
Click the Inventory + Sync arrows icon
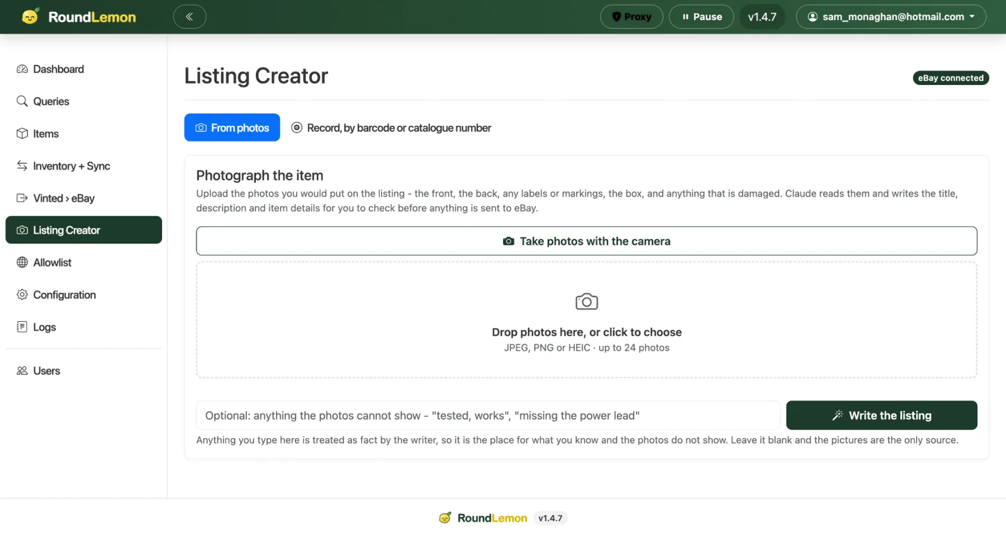tap(22, 166)
